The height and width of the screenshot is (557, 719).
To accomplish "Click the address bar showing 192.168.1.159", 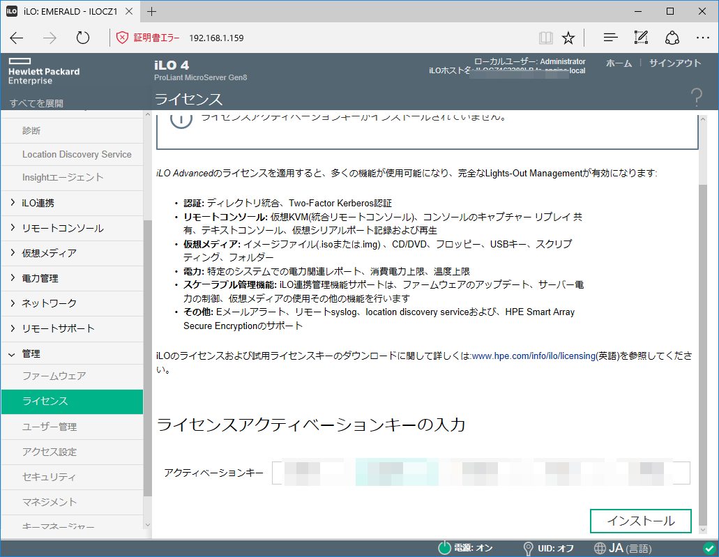I will (x=216, y=38).
